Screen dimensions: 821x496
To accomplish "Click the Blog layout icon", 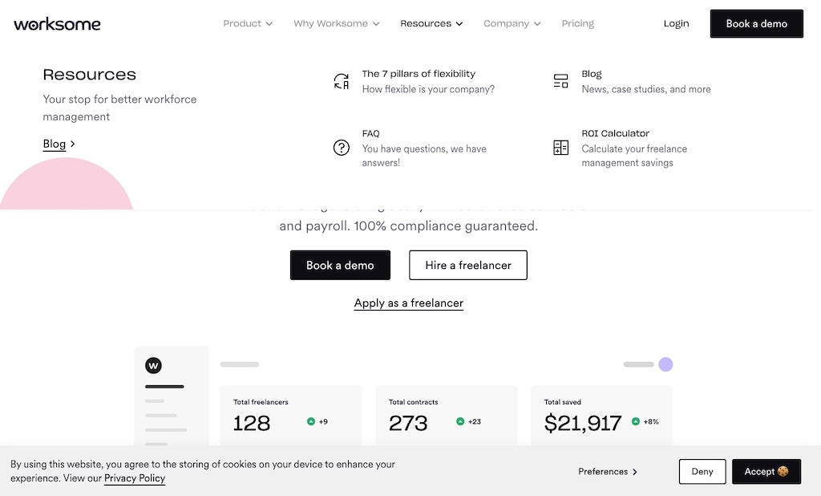I will (x=560, y=81).
